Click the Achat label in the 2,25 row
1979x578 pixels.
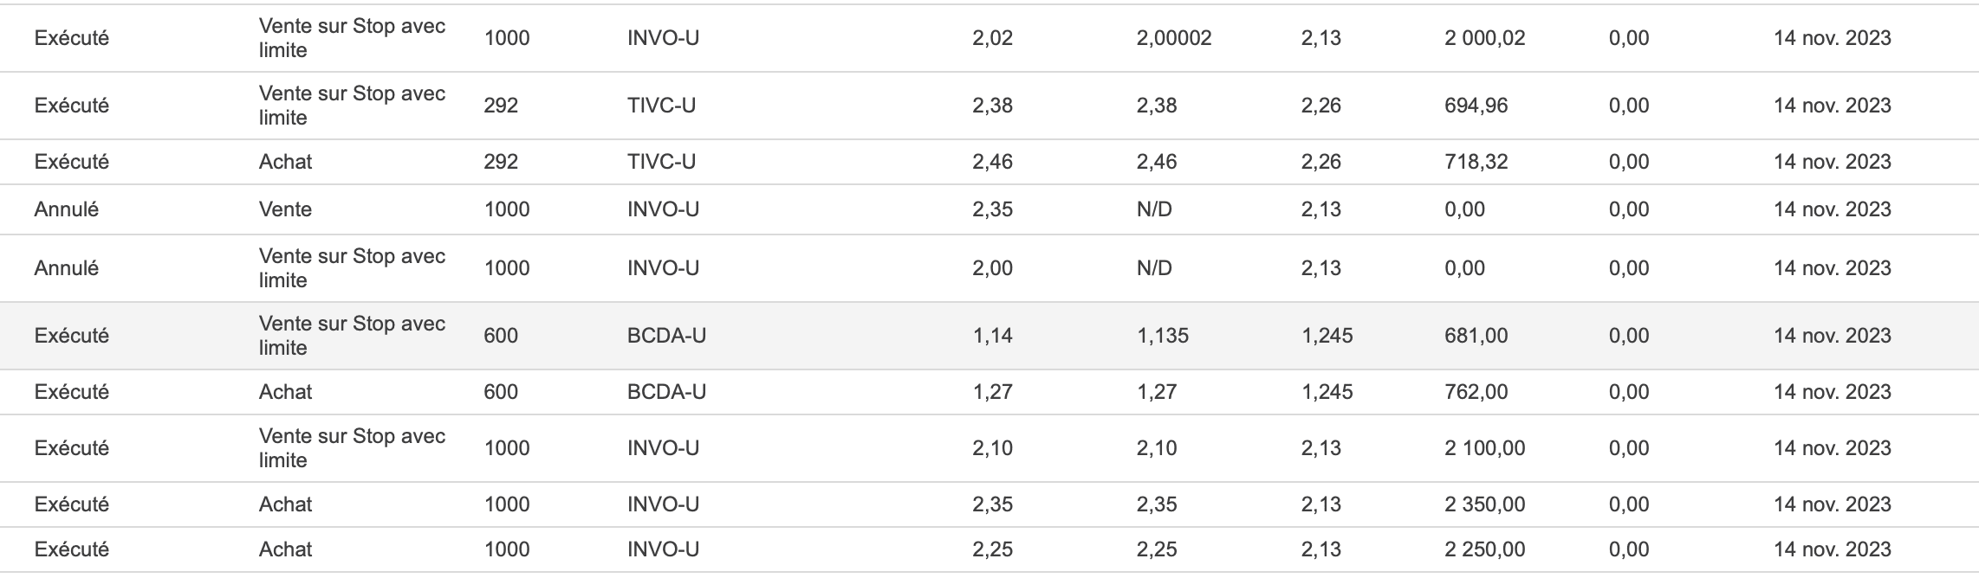pos(285,549)
